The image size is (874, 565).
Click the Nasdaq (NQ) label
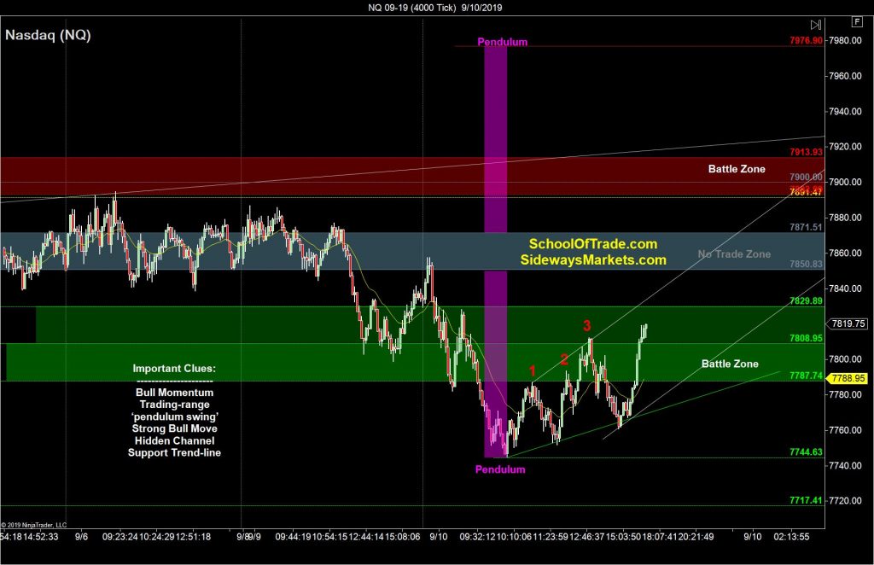click(x=48, y=35)
